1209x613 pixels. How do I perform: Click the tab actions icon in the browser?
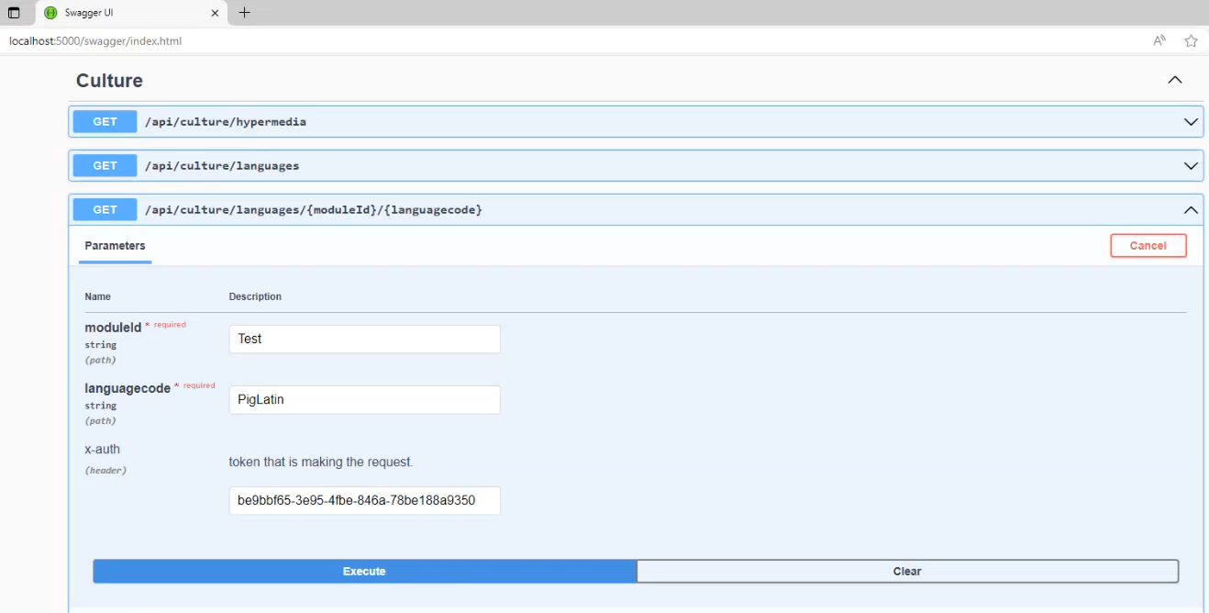[14, 13]
